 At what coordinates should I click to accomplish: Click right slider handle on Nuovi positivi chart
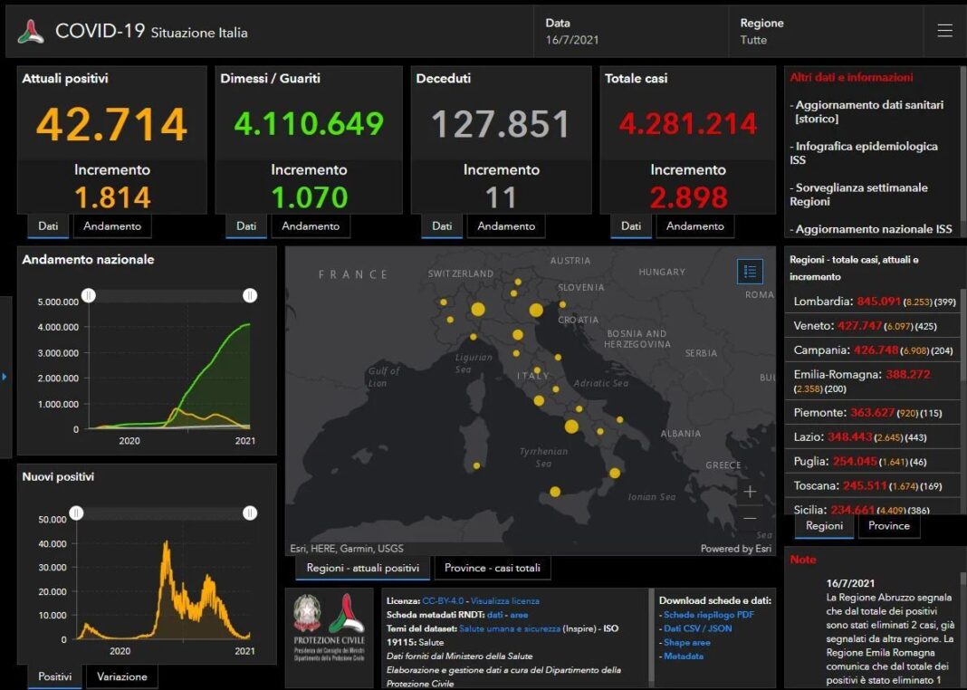250,513
